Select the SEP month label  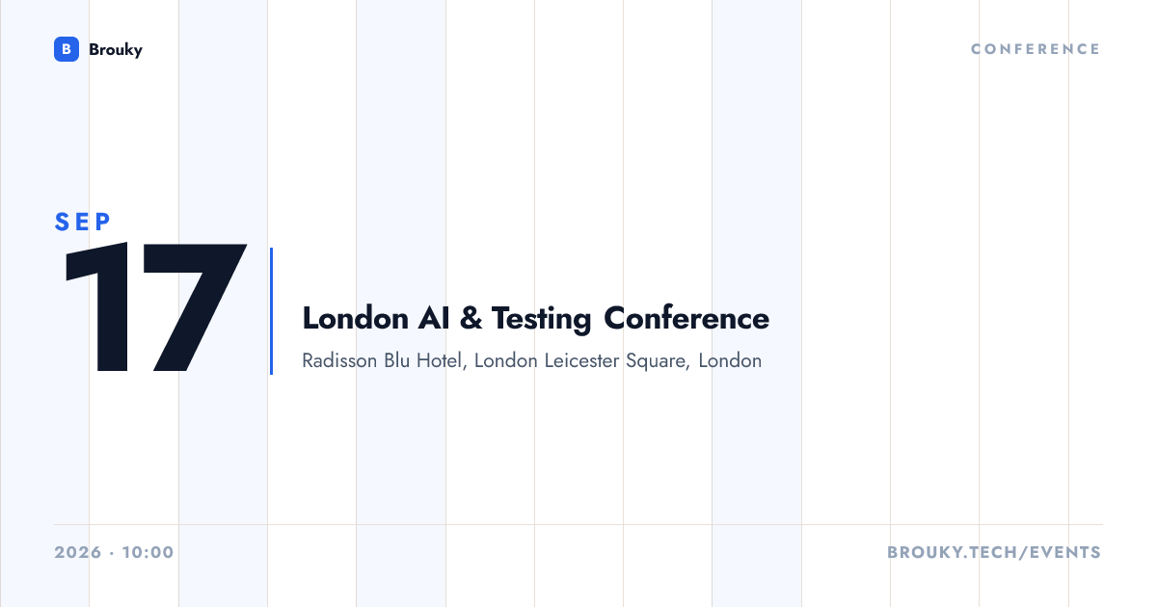point(83,222)
